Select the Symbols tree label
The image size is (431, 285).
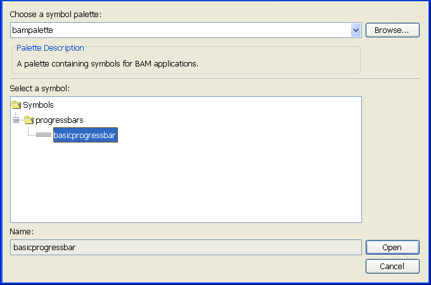(x=38, y=105)
